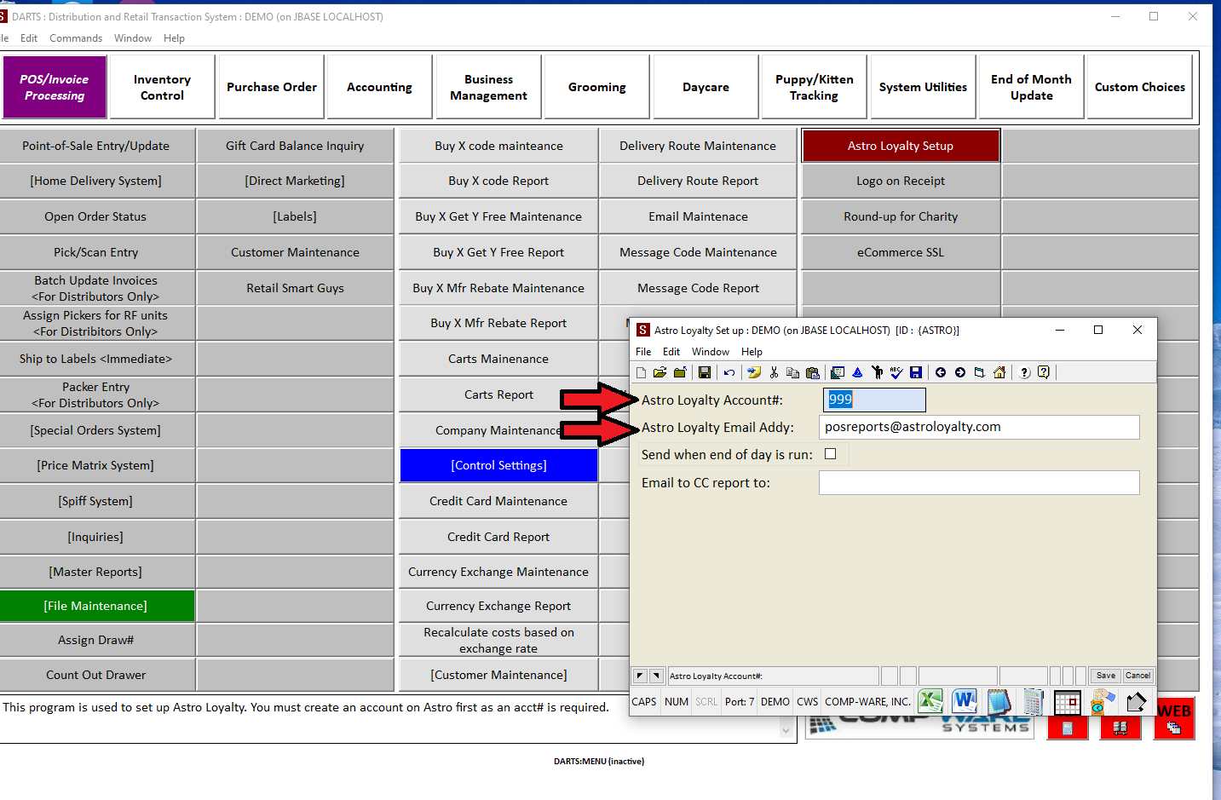Image resolution: width=1221 pixels, height=800 pixels.
Task: Open the Commands menu in main window
Action: [x=76, y=38]
